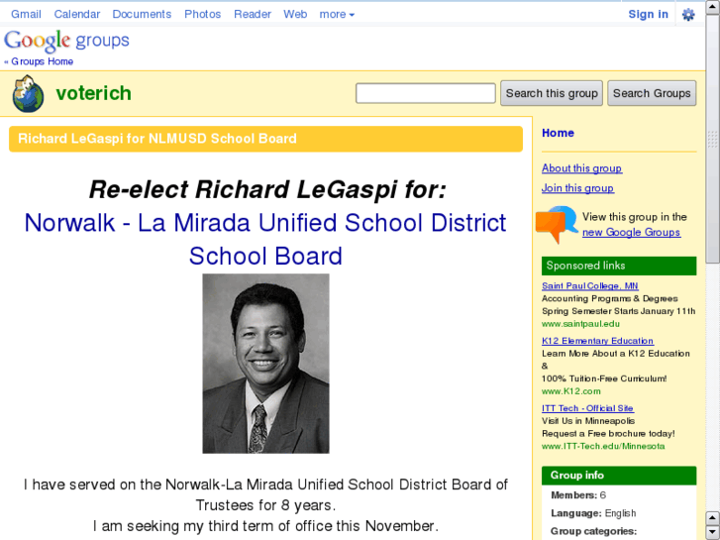Click 'I am seeking my third term' sentence
The height and width of the screenshot is (540, 720).
(x=265, y=526)
